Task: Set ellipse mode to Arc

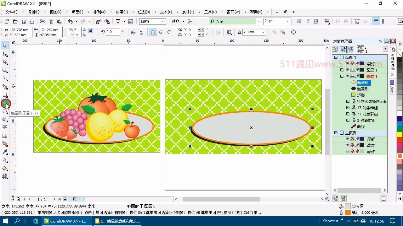Action: point(169,32)
